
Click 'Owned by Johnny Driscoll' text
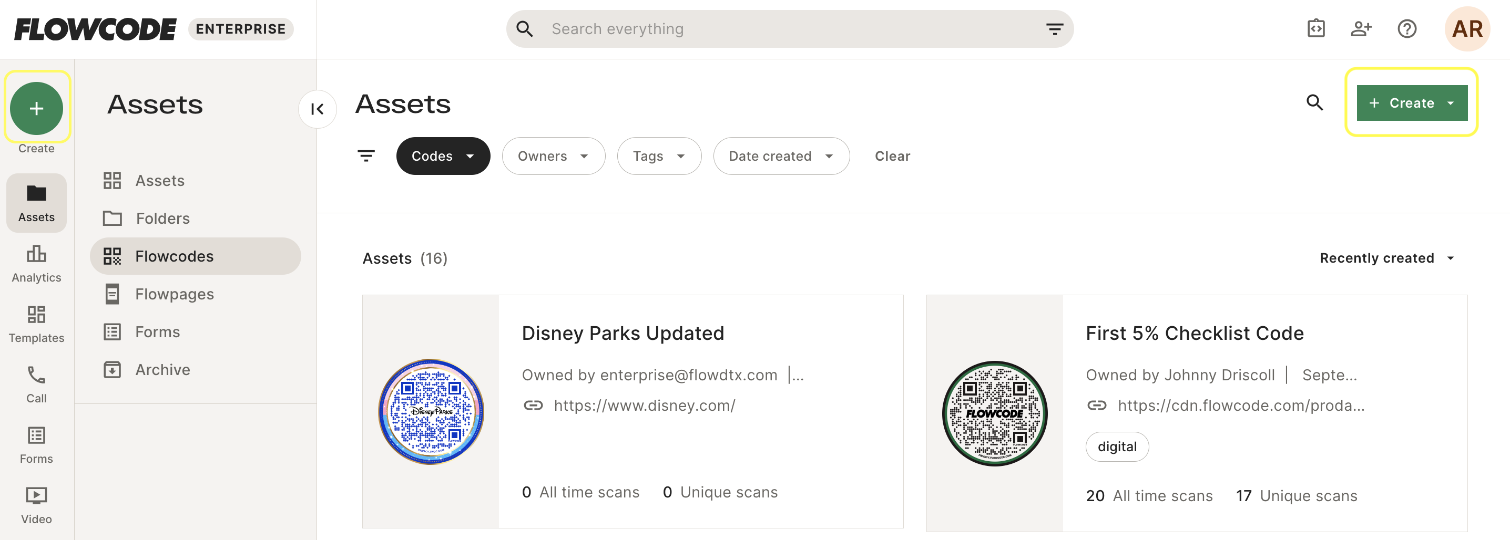pyautogui.click(x=1179, y=375)
